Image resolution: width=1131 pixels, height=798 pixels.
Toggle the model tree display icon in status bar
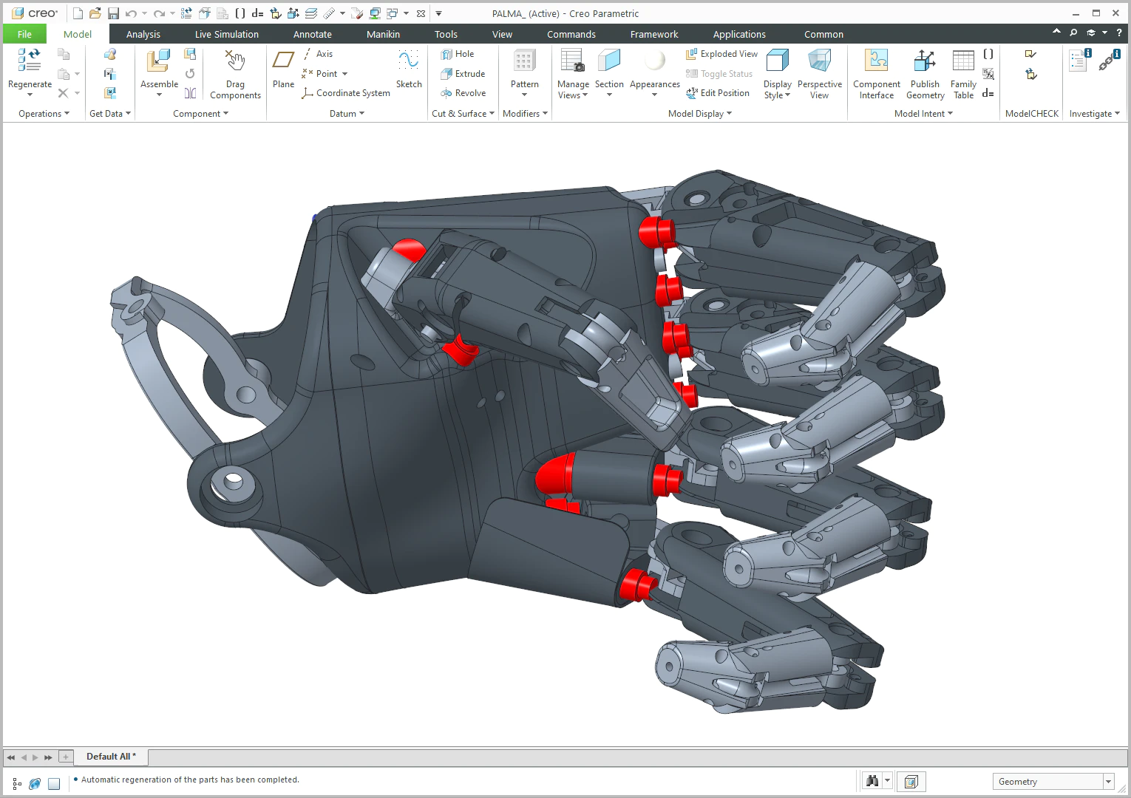17,783
